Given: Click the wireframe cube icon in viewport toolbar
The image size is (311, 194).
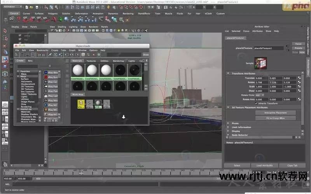Looking at the screenshot, I should click(x=103, y=31).
